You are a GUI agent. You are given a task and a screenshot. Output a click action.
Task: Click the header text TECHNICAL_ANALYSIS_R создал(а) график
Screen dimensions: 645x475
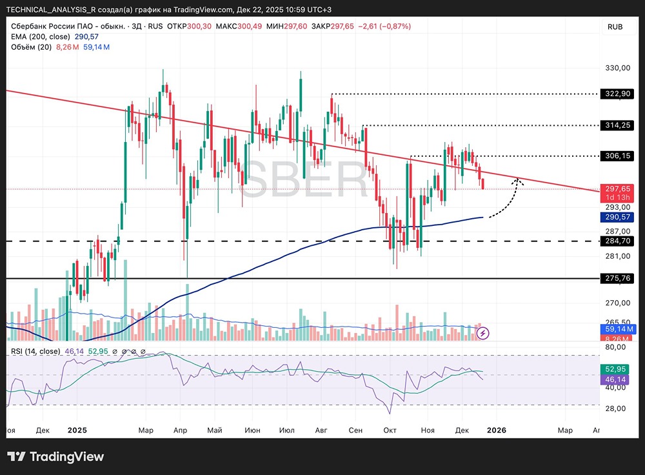(84, 10)
